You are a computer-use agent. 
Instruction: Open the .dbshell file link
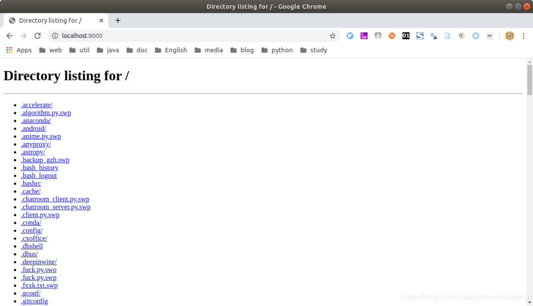(x=32, y=246)
